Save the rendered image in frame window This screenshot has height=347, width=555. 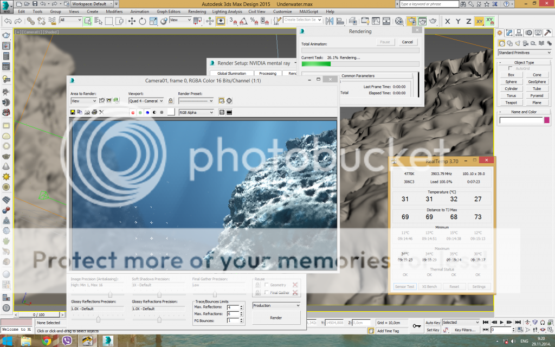[x=73, y=112]
